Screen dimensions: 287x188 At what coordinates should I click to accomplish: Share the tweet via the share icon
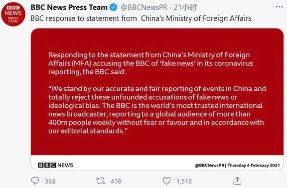click(x=237, y=181)
